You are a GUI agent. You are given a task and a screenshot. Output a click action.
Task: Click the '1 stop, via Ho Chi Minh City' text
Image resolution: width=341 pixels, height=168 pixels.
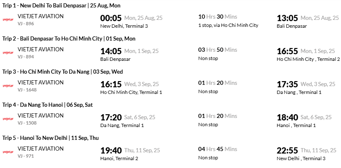coord(228,25)
